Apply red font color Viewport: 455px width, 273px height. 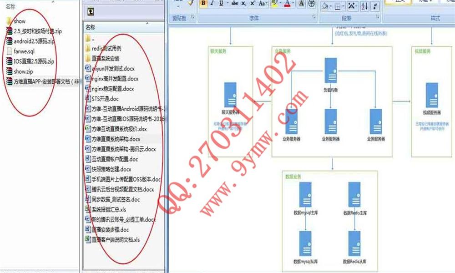287,3
